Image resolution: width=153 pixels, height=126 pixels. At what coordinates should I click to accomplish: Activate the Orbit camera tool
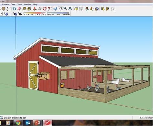tap(56, 9)
